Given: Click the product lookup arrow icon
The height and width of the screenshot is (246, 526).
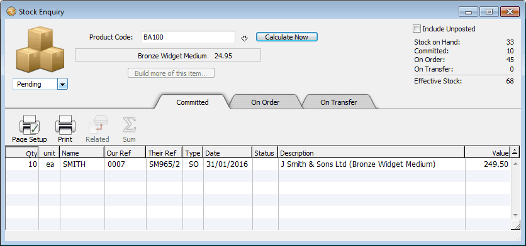Looking at the screenshot, I should [x=245, y=38].
